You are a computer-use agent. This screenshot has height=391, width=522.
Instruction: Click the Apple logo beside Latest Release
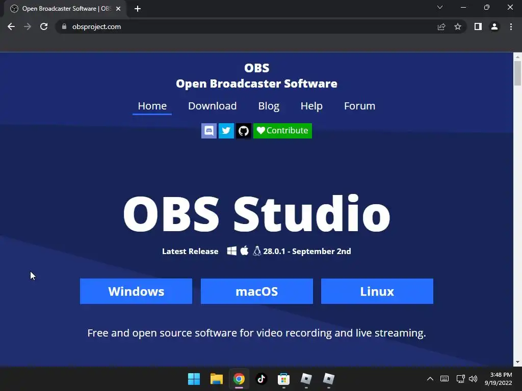click(x=244, y=250)
